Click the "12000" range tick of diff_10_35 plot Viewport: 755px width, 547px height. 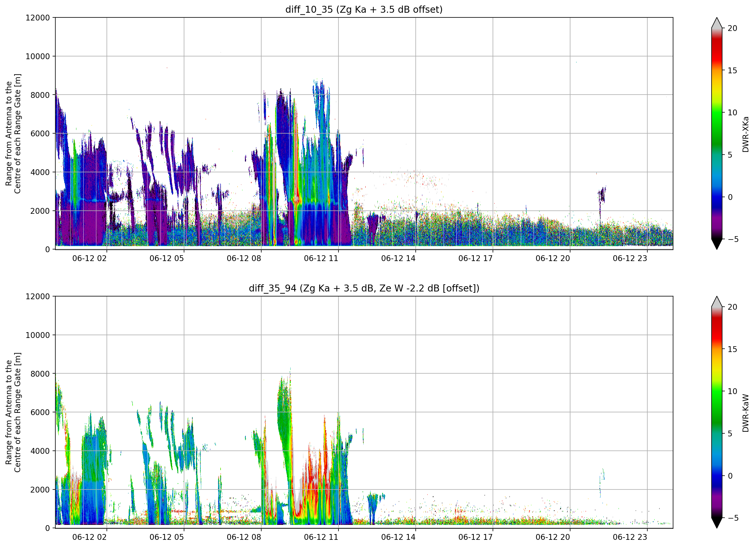coord(38,18)
